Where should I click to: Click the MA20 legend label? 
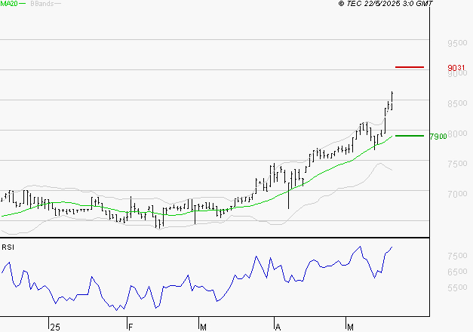9,5
